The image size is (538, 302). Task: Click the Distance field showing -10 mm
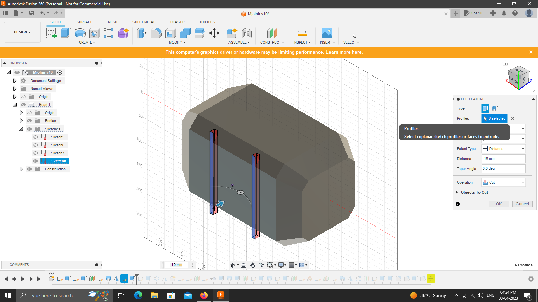point(503,158)
